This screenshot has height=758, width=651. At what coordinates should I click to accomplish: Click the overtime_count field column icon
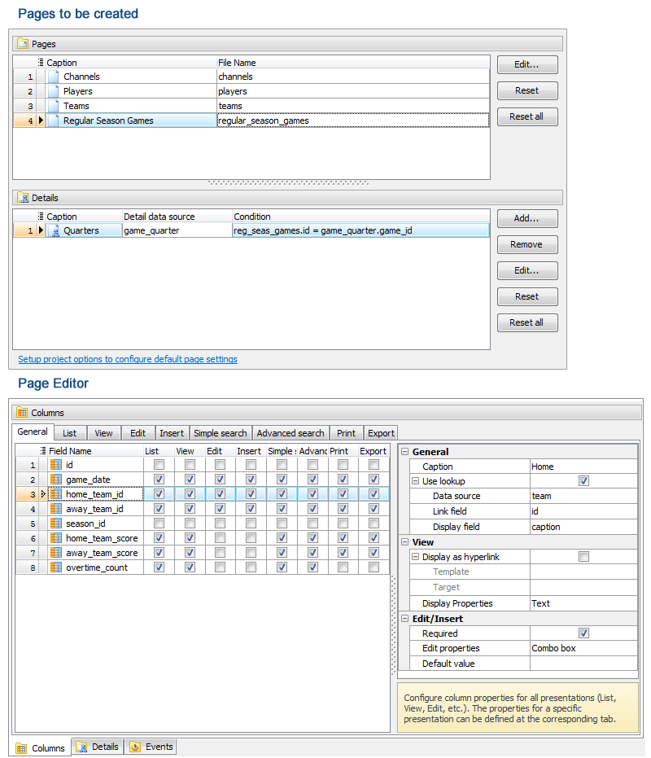pos(56,567)
